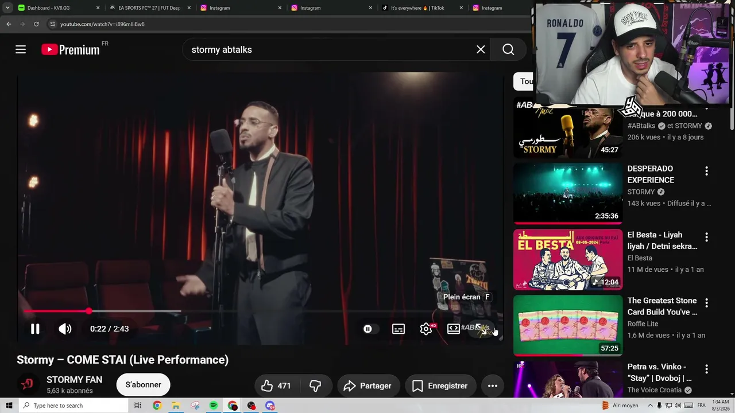This screenshot has width=735, height=413.
Task: Open the EL BESTA 12:04 thumbnail
Action: [568, 259]
